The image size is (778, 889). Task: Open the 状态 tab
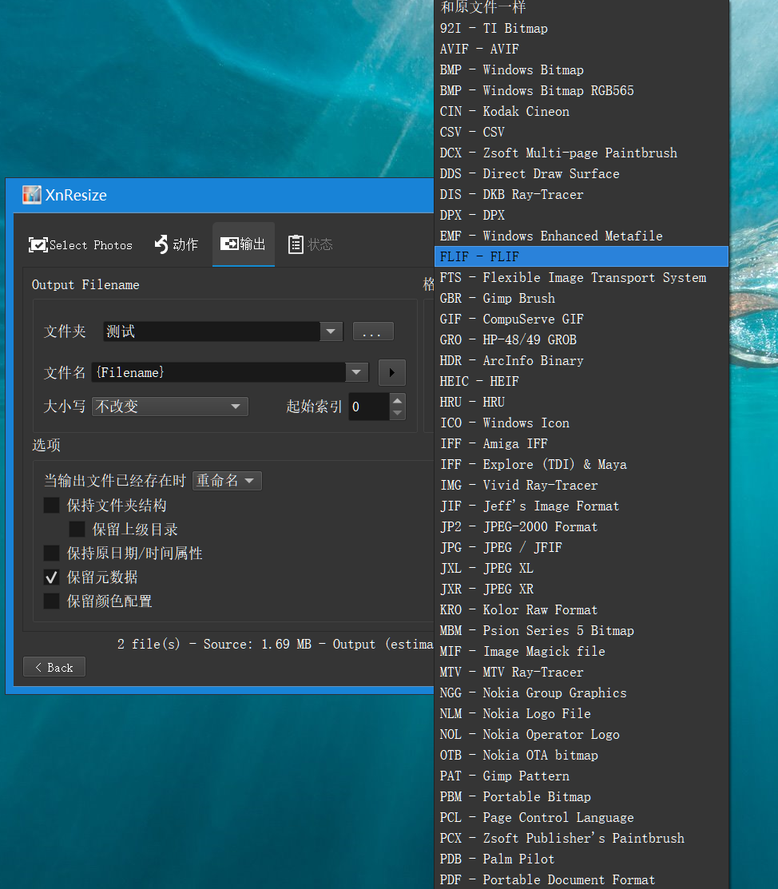pos(310,245)
